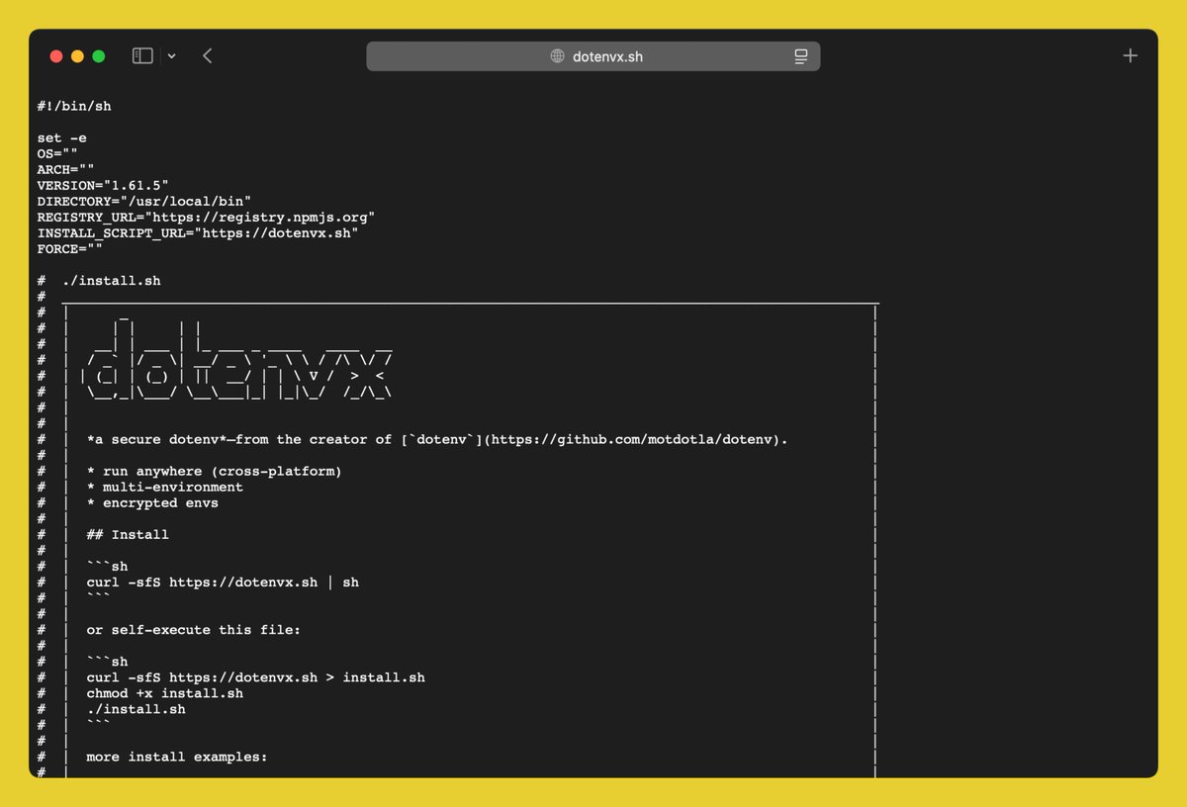
Task: Click the OS="" line
Action: point(57,154)
